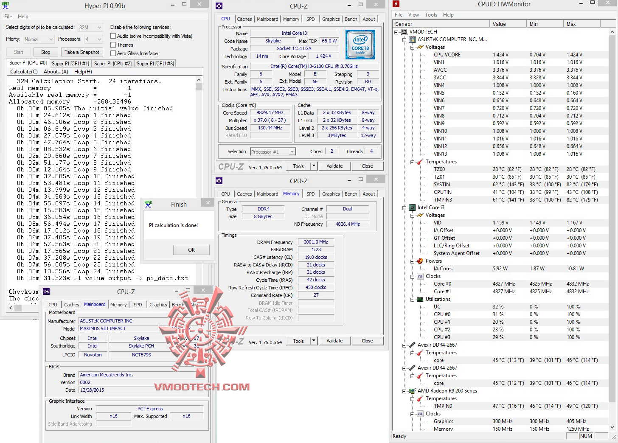
Task: Click the Powers icon under Intel Core i3
Action: click(x=420, y=261)
